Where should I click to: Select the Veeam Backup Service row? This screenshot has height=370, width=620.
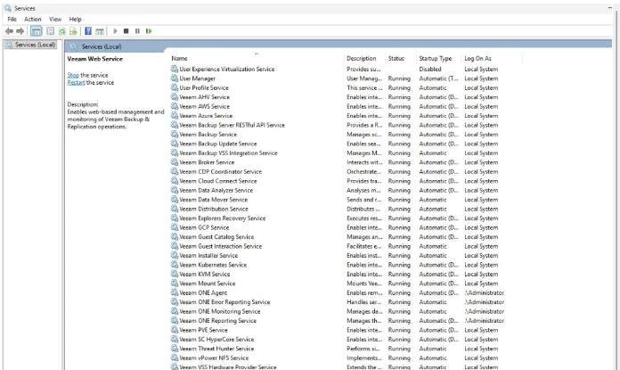[208, 135]
